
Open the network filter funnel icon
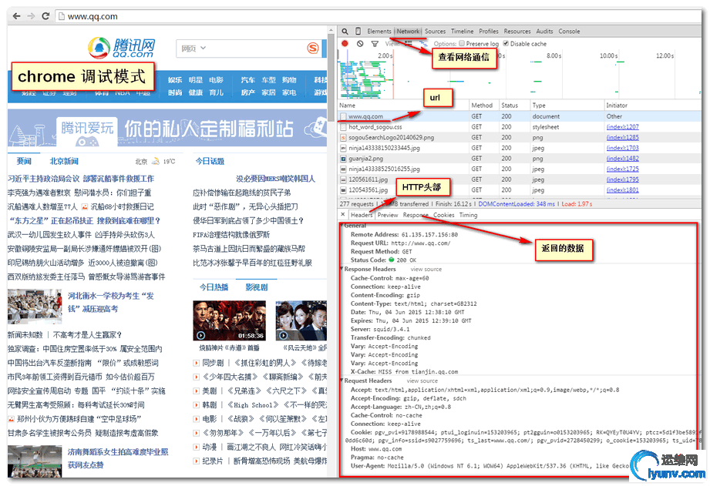coord(375,44)
